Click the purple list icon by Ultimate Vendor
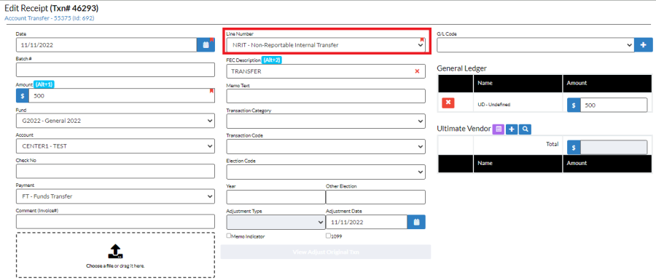The height and width of the screenshot is (280, 656). pos(499,129)
